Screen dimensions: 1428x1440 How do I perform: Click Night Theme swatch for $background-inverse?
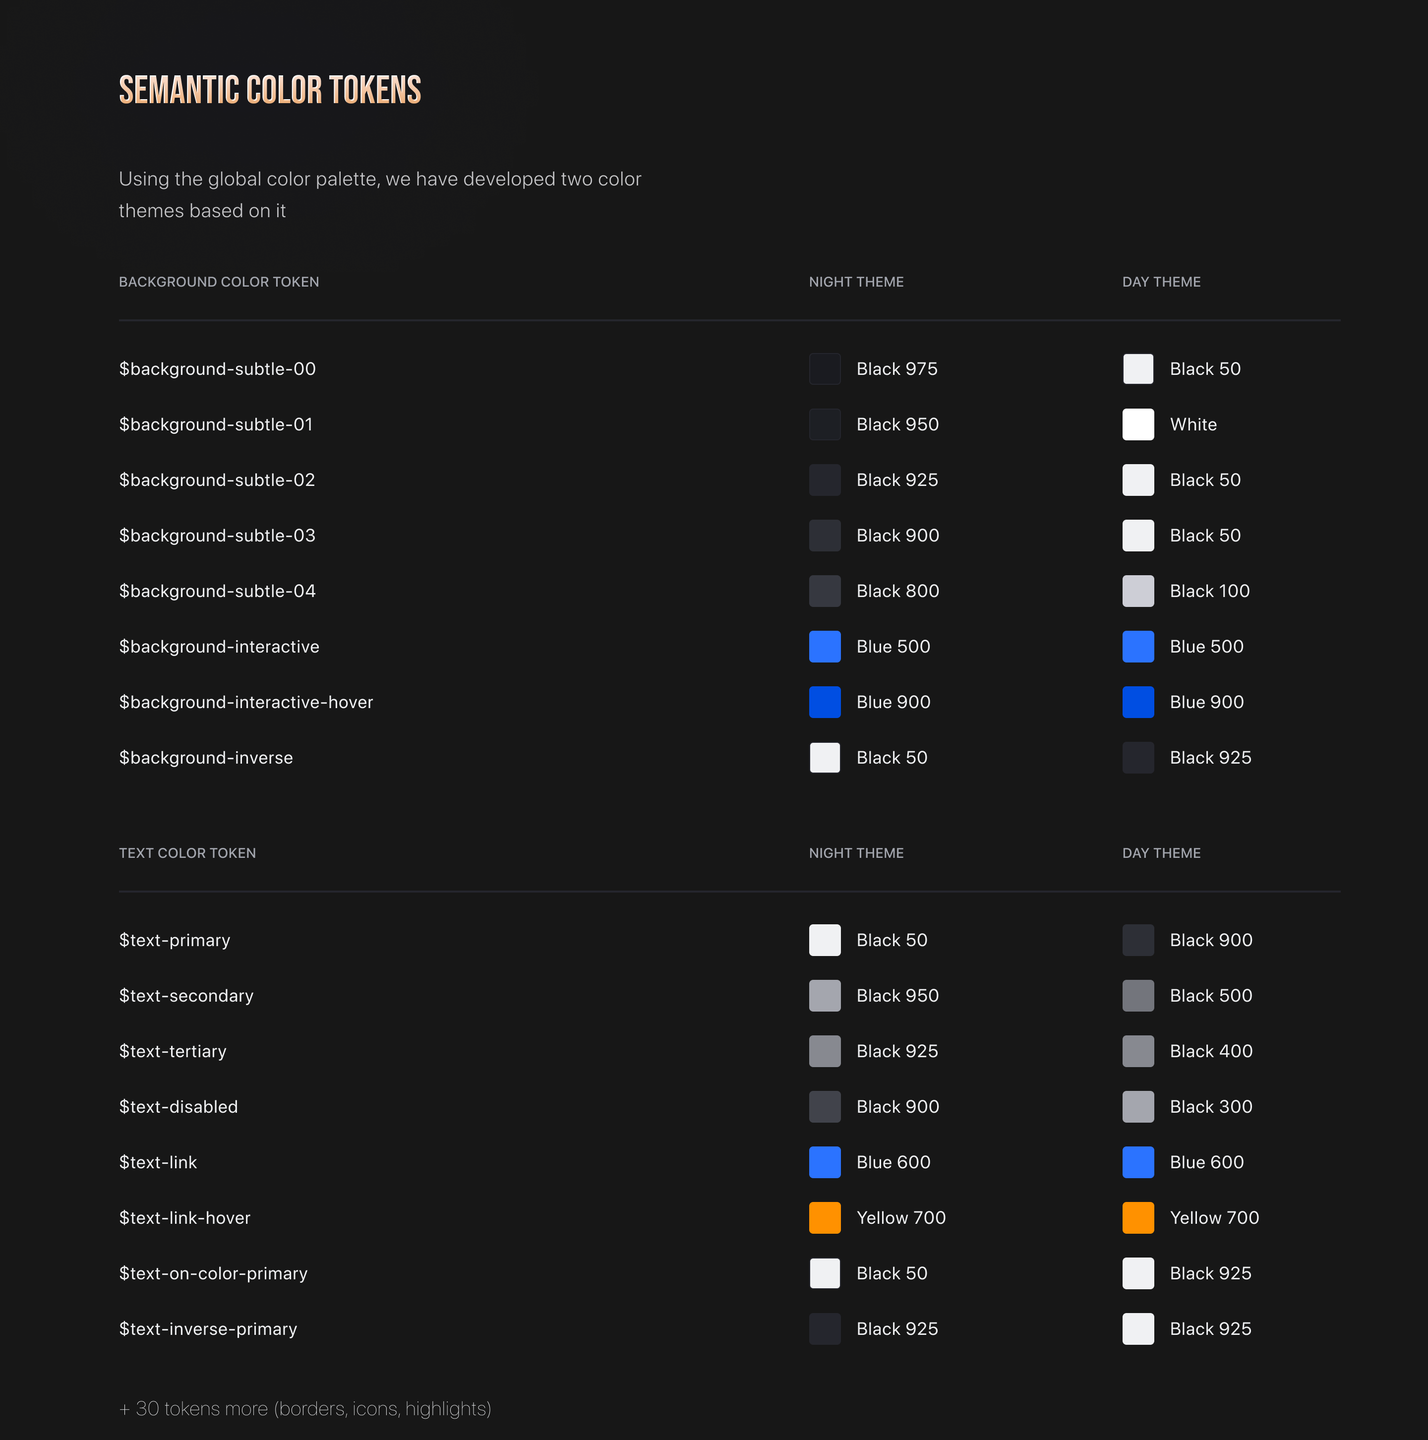point(824,757)
